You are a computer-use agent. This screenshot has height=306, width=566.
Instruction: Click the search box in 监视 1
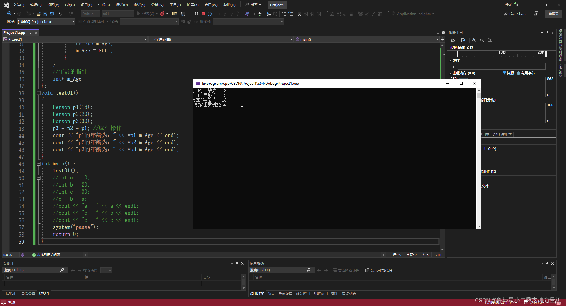click(31, 270)
